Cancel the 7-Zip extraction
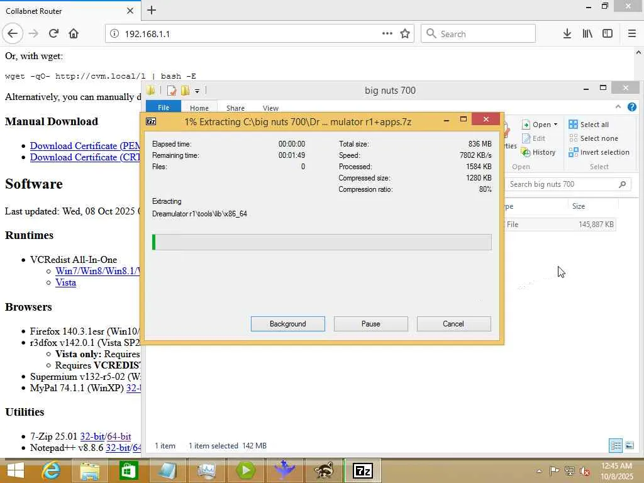Screen dimensions: 644x483 tap(453, 324)
